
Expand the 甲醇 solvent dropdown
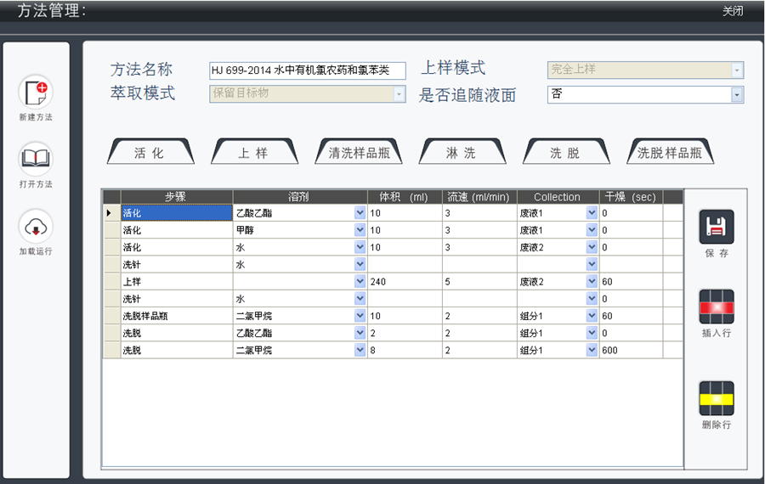pos(360,230)
